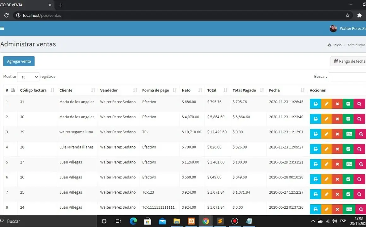
Task: Click the Agregar venta button
Action: click(19, 61)
